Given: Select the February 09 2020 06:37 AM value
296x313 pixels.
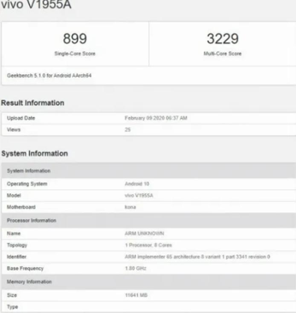Looking at the screenshot, I should (156, 118).
